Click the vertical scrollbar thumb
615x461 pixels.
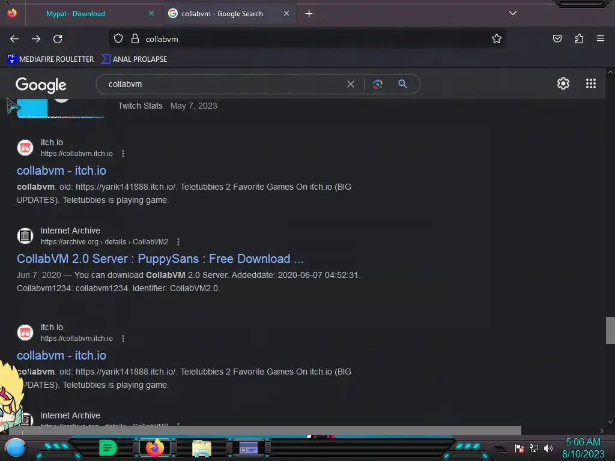tap(610, 330)
